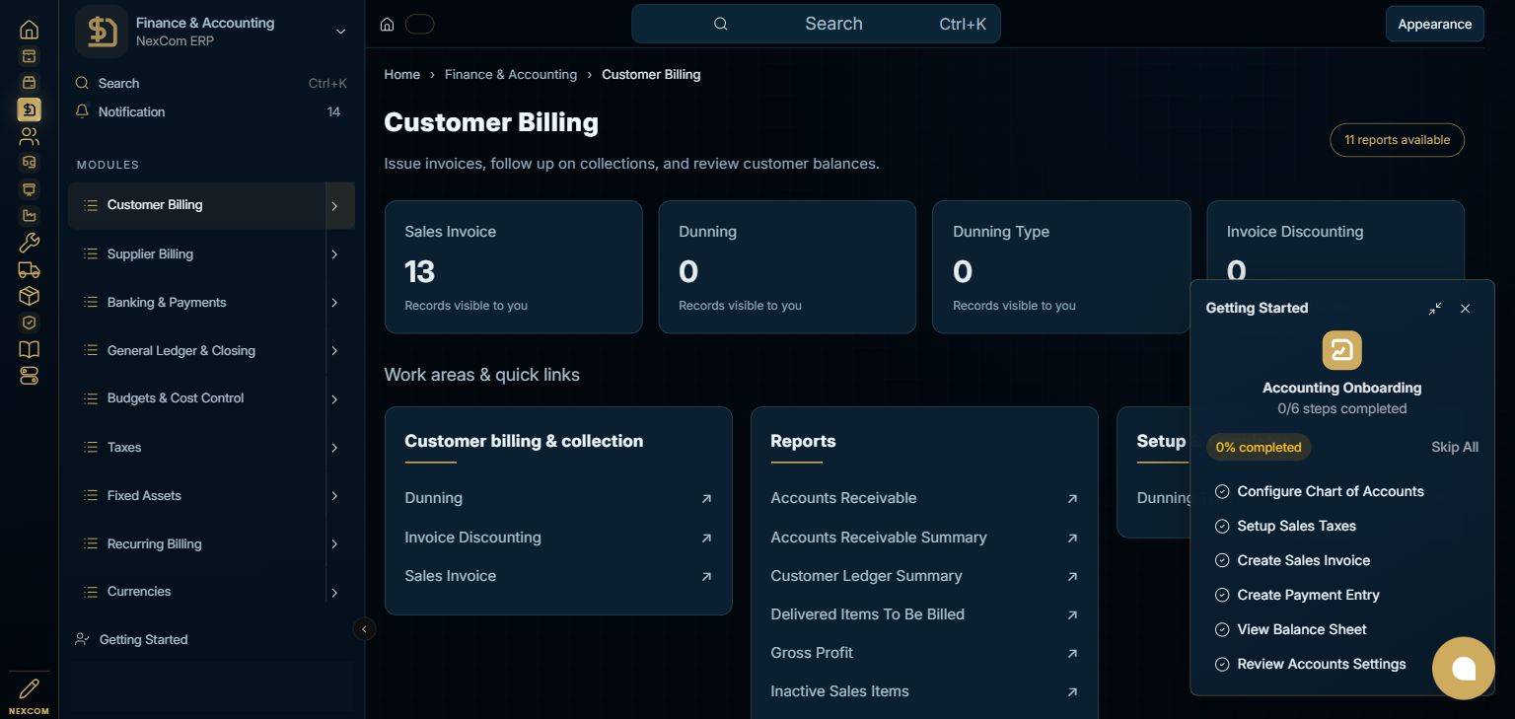Viewport: 1515px width, 719px height.
Task: Open the Finance & Accounting workspace dropdown
Action: (340, 32)
